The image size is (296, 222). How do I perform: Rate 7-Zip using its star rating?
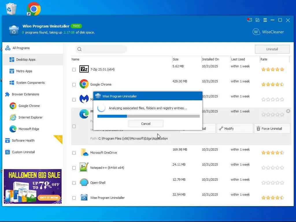(x=273, y=69)
